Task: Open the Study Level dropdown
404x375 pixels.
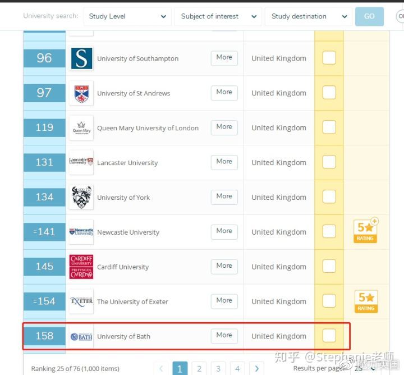Action: (x=127, y=16)
